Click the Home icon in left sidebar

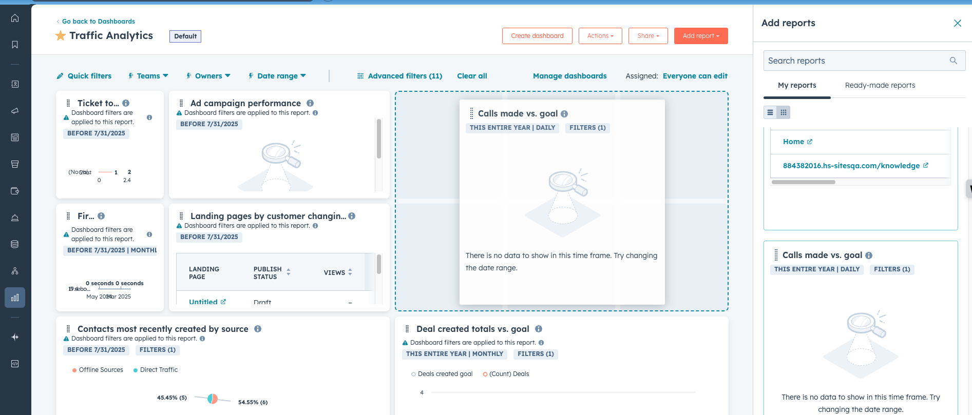(15, 18)
